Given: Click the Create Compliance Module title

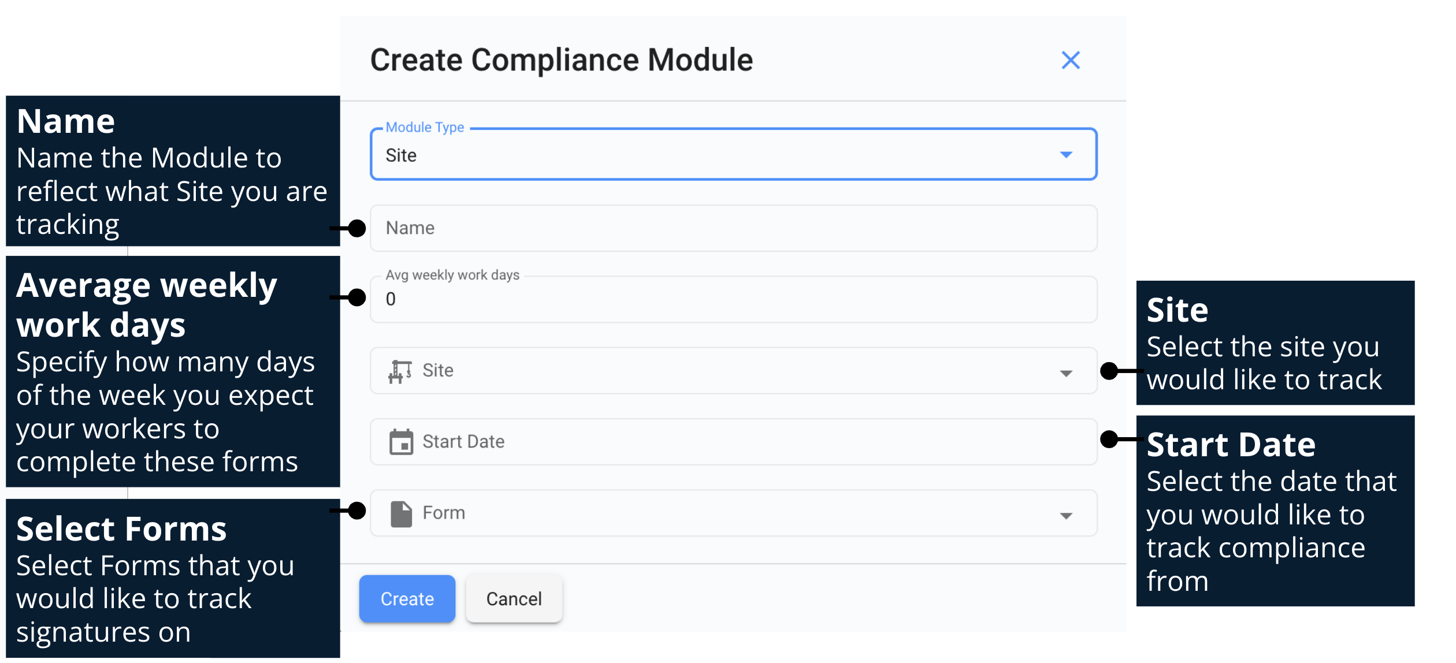Looking at the screenshot, I should pyautogui.click(x=561, y=60).
